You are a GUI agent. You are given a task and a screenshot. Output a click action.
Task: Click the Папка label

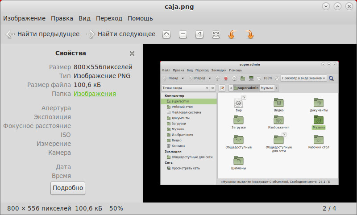pyautogui.click(x=61, y=94)
